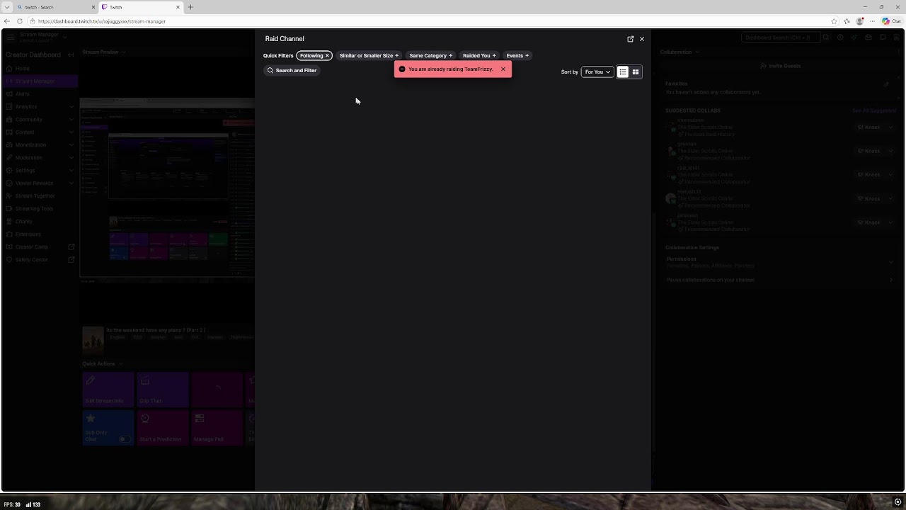Open Copilot Chat in the browser
Image resolution: width=906 pixels, height=510 pixels.
[891, 21]
